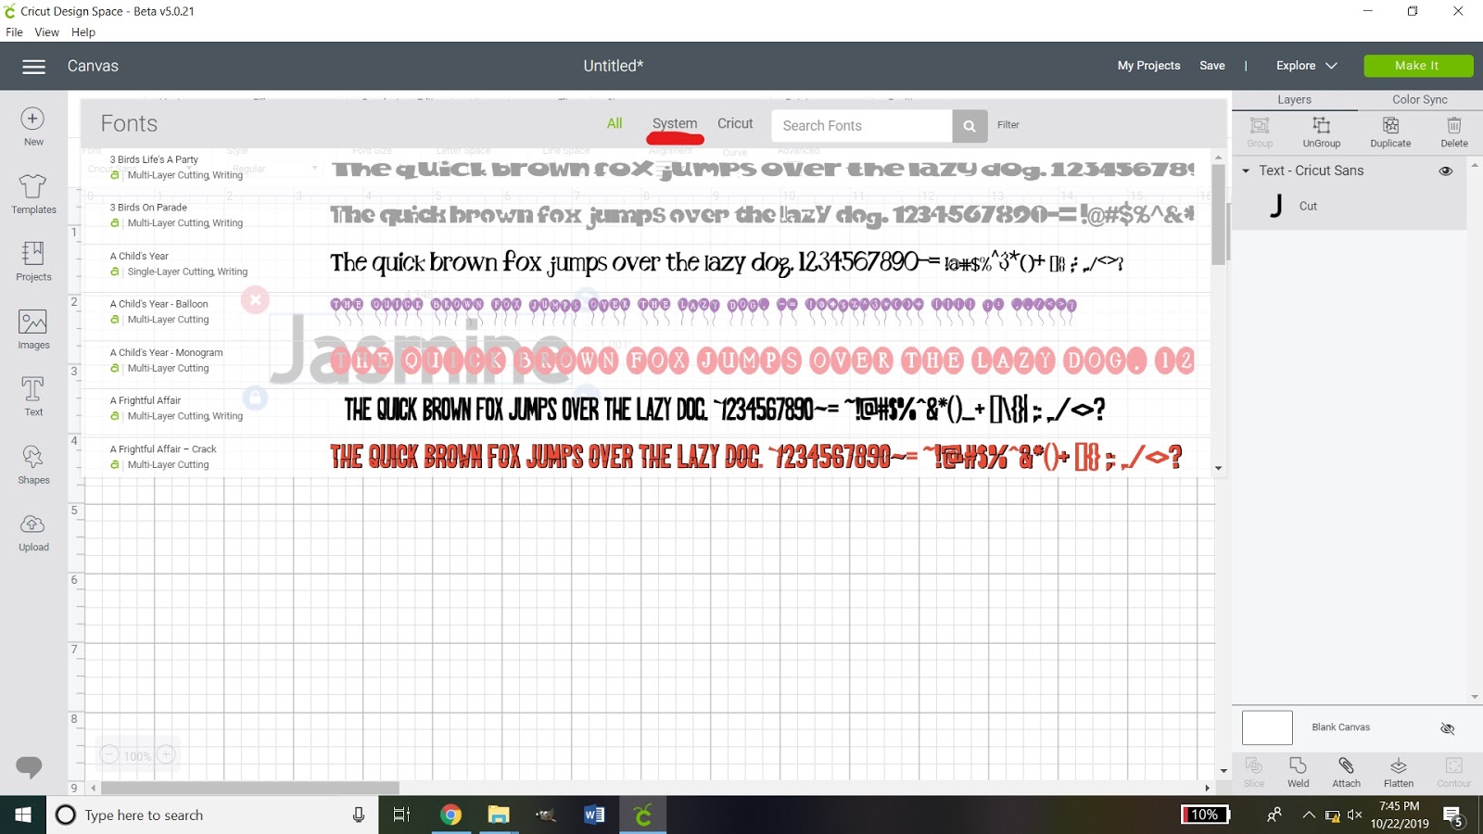The width and height of the screenshot is (1483, 834).
Task: Toggle Blank Canvas visibility
Action: pyautogui.click(x=1447, y=728)
